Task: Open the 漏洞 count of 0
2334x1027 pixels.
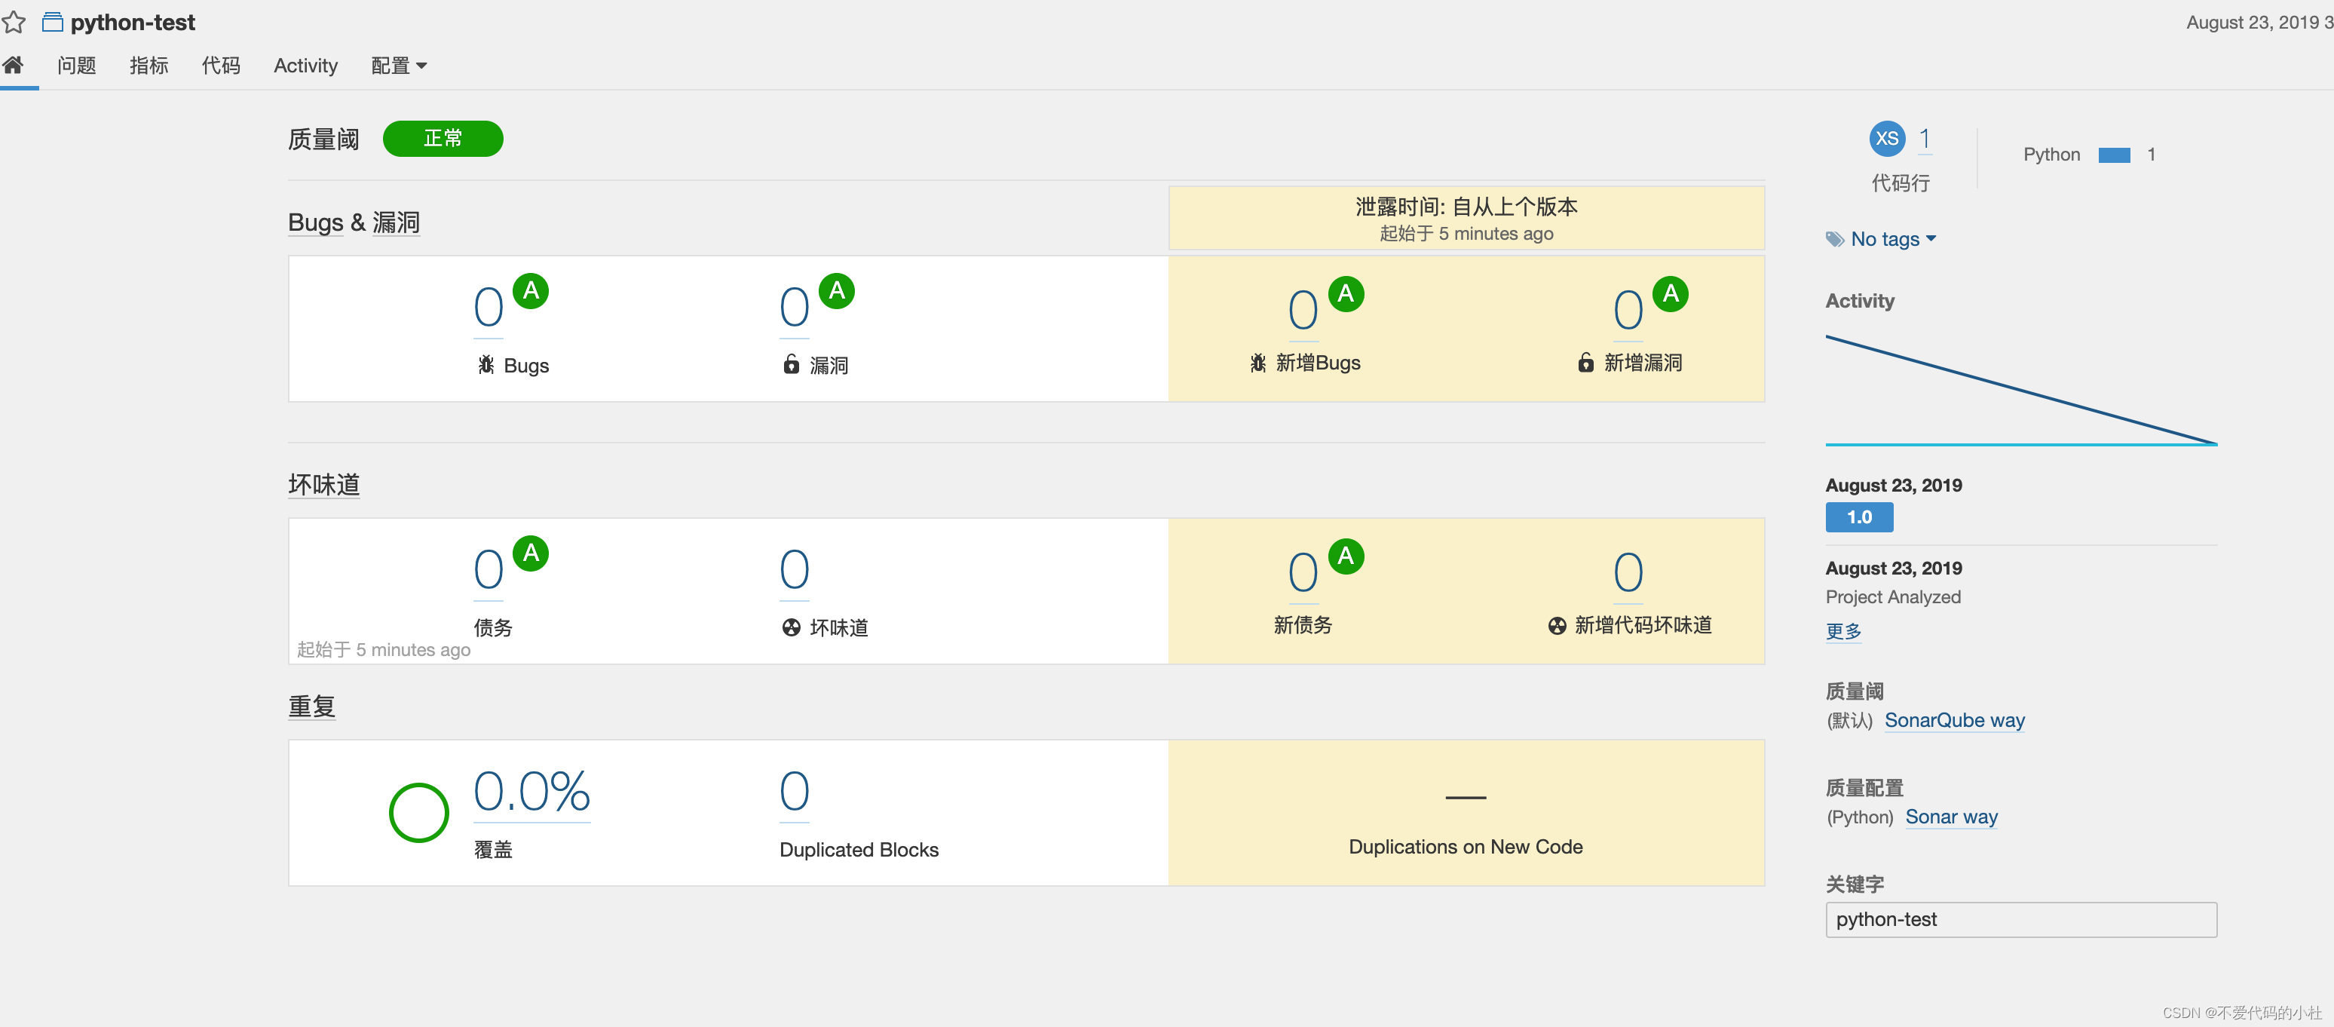Action: [x=795, y=308]
